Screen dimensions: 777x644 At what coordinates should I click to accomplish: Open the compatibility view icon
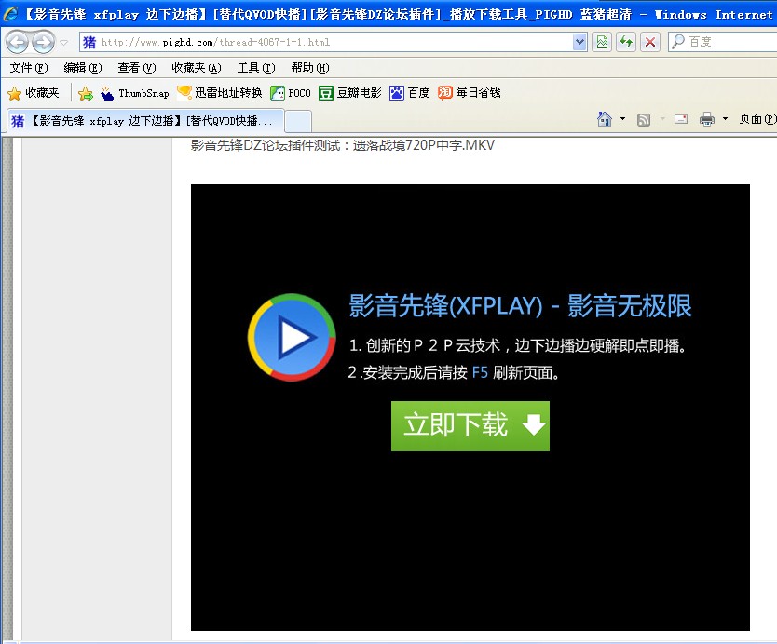[602, 42]
